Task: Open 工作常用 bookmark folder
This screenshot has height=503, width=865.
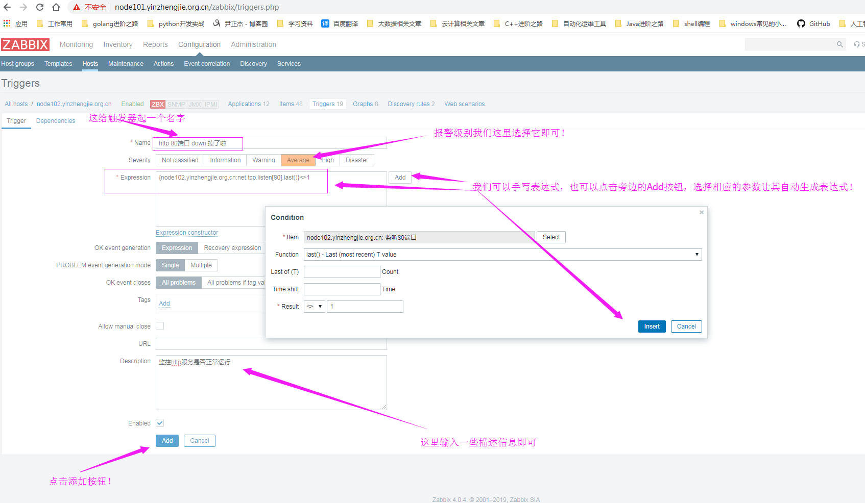Action: (x=55, y=23)
